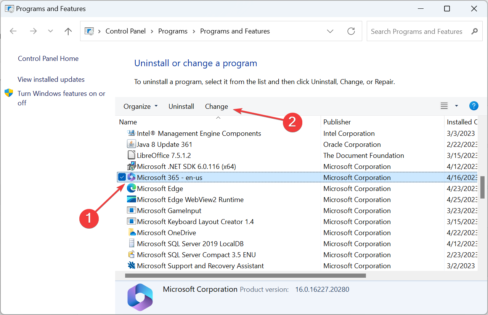This screenshot has width=488, height=315.
Task: Click product version 16.0.16227.20280 value
Action: pyautogui.click(x=322, y=290)
